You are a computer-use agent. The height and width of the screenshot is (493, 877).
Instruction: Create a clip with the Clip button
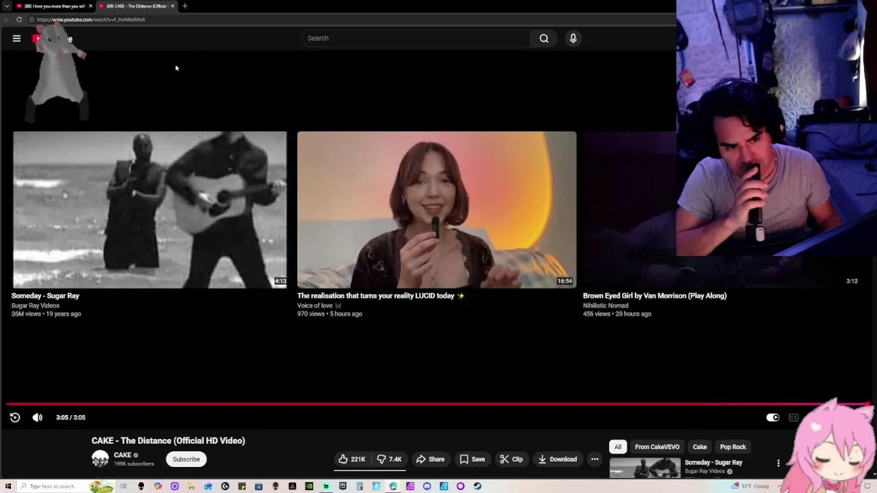[511, 459]
